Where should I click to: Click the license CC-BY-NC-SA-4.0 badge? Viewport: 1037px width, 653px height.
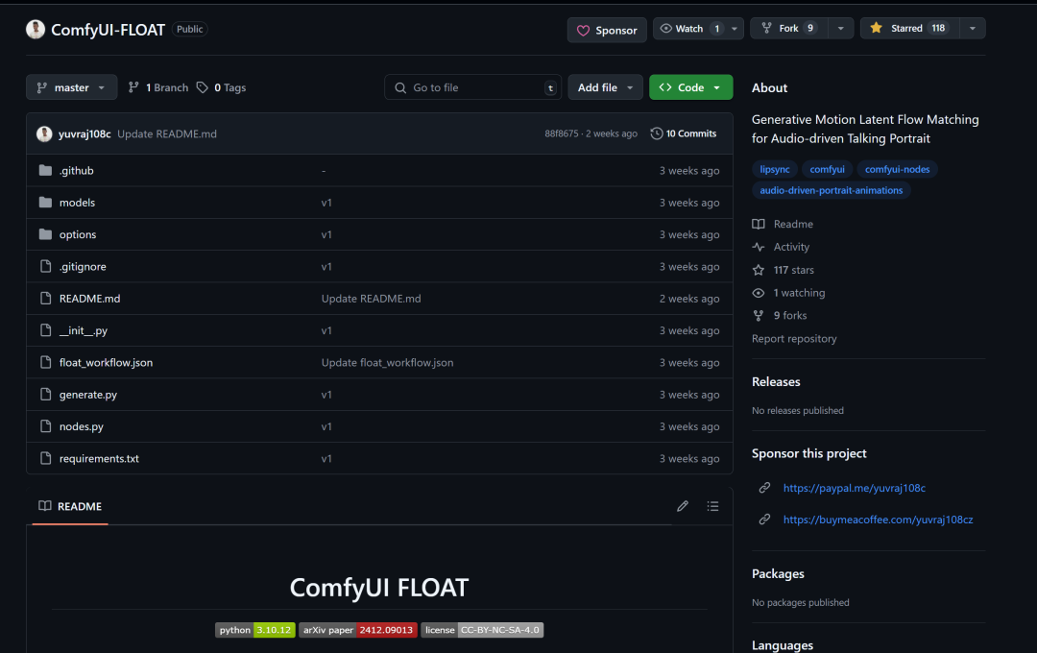click(x=482, y=630)
